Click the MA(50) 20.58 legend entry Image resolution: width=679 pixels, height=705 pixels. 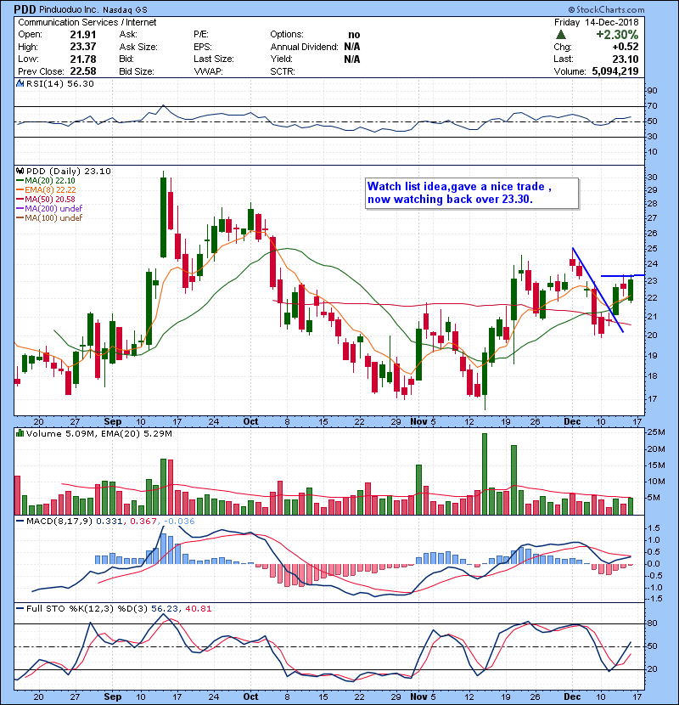coord(50,200)
